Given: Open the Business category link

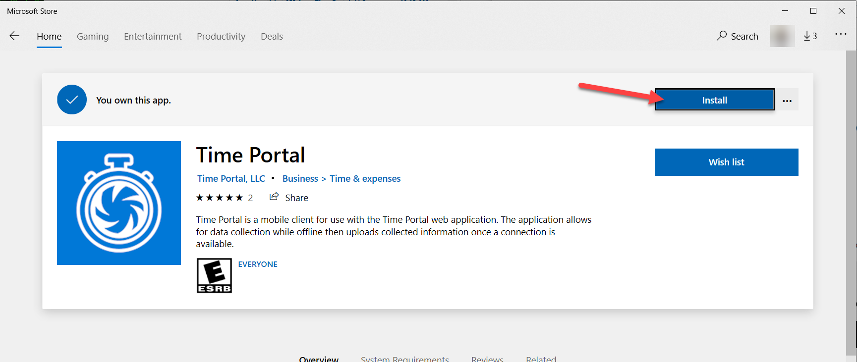Looking at the screenshot, I should 300,179.
